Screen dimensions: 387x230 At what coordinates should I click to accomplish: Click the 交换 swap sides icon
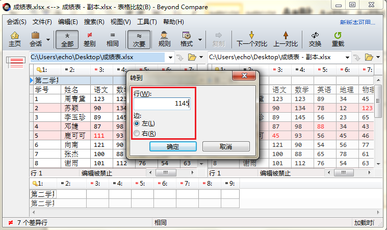tap(315, 39)
